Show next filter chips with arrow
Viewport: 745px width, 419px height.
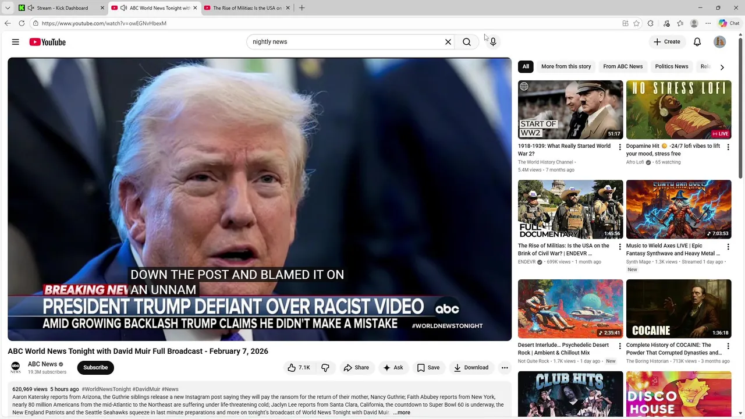pos(722,67)
